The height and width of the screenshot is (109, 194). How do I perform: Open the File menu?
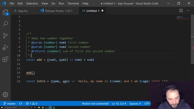point(12,3)
